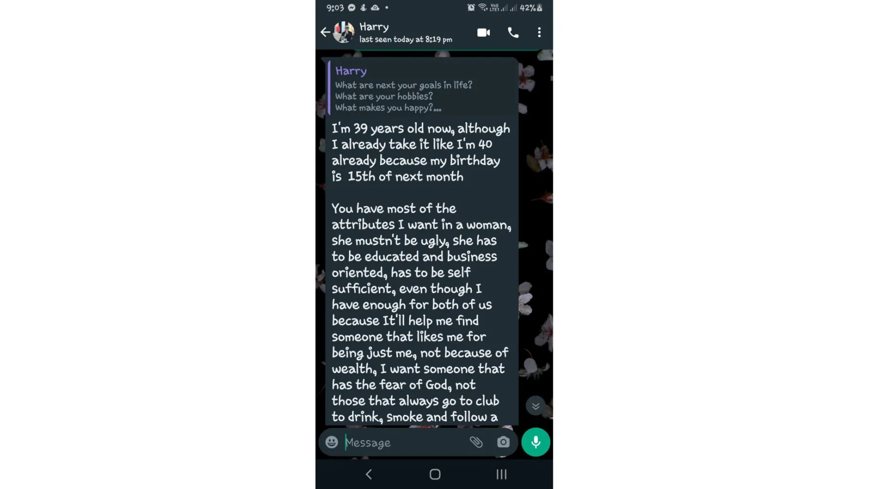The width and height of the screenshot is (869, 489).
Task: Tap Android home navigation button
Action: tap(434, 474)
